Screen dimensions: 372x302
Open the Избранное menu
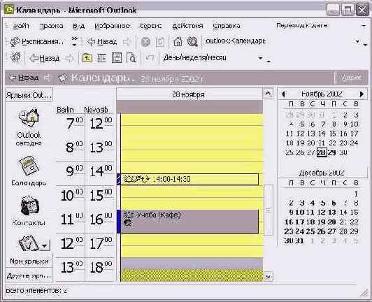coord(112,26)
